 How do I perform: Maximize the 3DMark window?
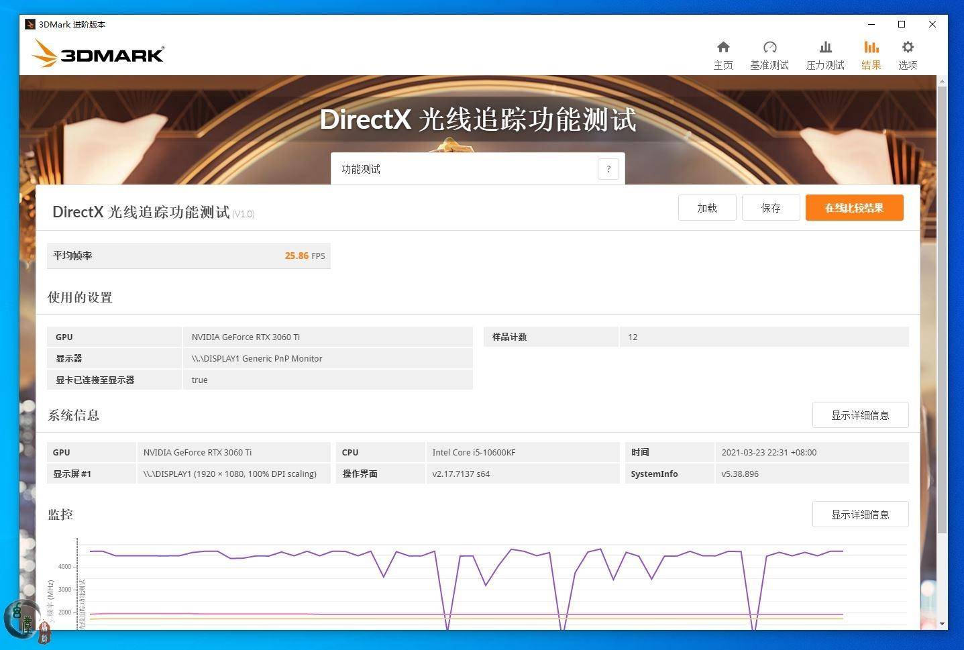(x=902, y=24)
